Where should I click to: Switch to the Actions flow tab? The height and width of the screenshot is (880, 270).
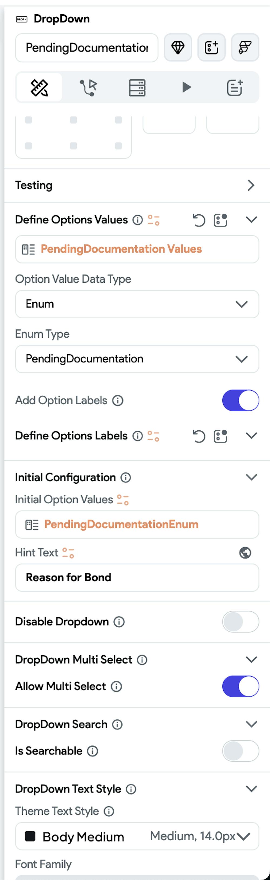[89, 87]
